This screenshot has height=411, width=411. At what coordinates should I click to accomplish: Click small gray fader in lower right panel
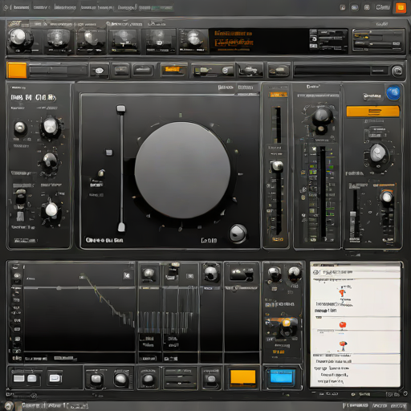coord(353,217)
